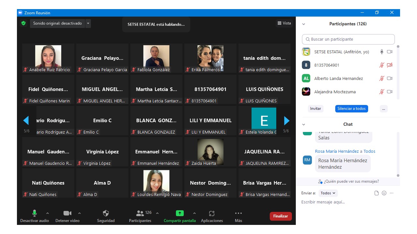Open the Más options menu

238,216
